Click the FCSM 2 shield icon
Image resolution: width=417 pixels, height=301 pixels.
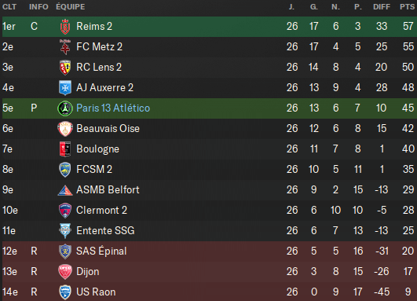65,170
